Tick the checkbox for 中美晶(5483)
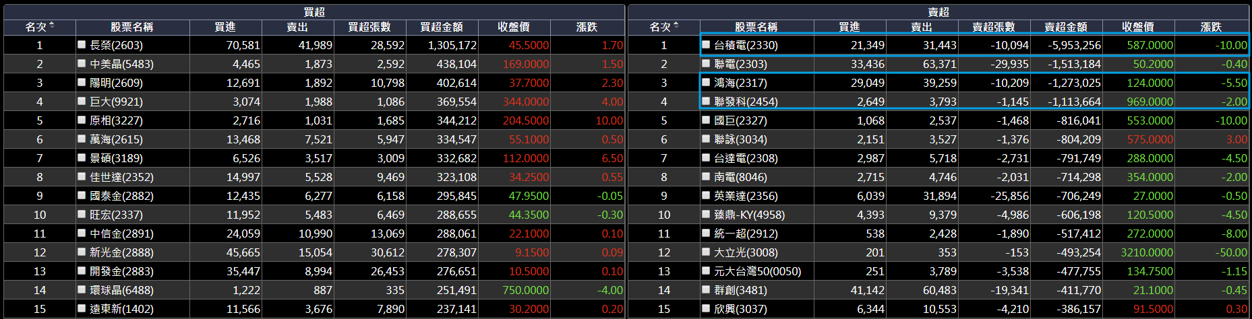Image resolution: width=1252 pixels, height=319 pixels. click(x=82, y=63)
